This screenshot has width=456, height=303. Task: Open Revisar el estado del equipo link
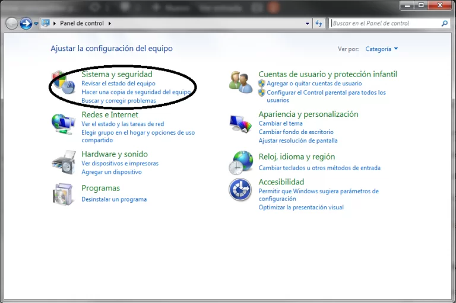(118, 84)
